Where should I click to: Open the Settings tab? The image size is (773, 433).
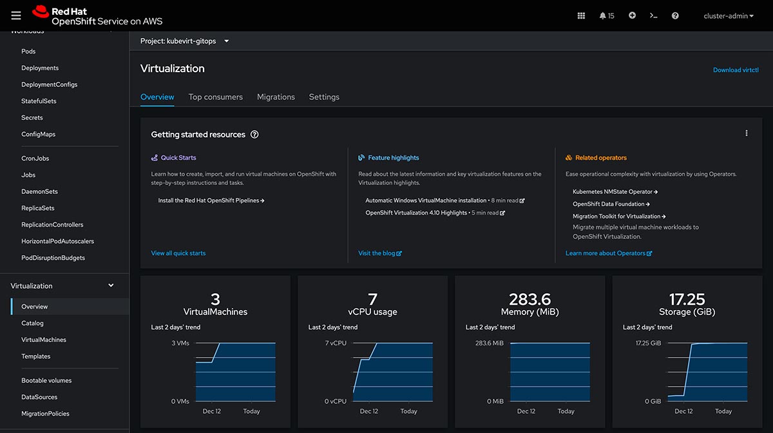click(x=324, y=97)
